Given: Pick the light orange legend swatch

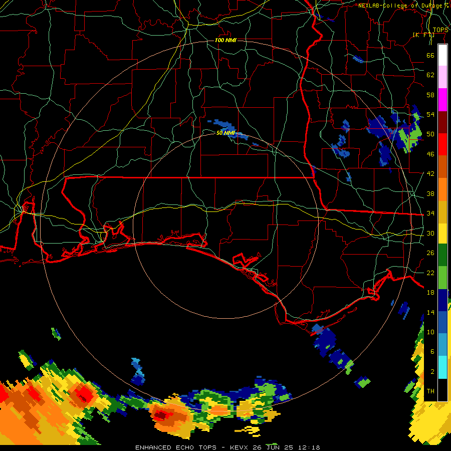Looking at the screenshot, I should 442,189.
